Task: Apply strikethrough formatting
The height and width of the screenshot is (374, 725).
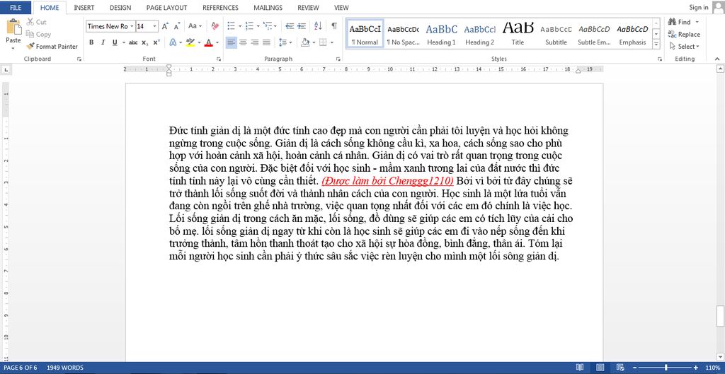Action: pyautogui.click(x=133, y=42)
